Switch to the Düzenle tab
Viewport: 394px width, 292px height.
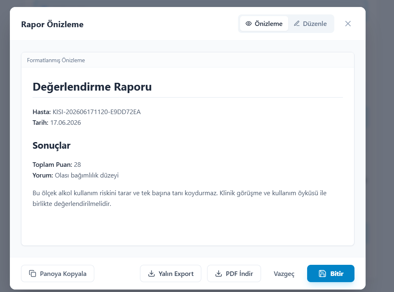click(310, 23)
